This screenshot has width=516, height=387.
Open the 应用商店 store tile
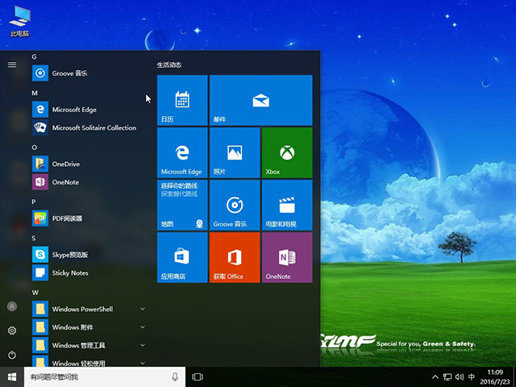pos(182,258)
